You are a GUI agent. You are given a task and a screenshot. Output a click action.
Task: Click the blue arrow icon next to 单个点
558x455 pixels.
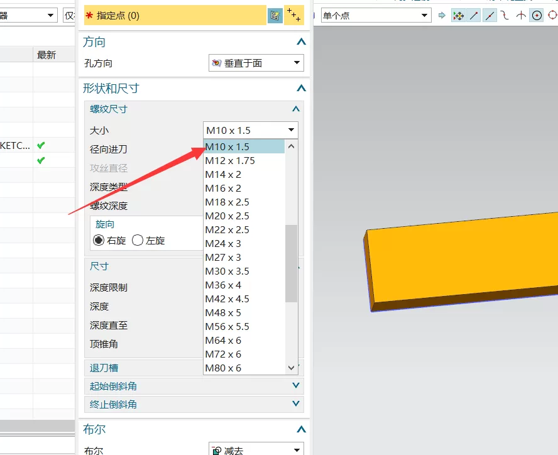coord(442,15)
